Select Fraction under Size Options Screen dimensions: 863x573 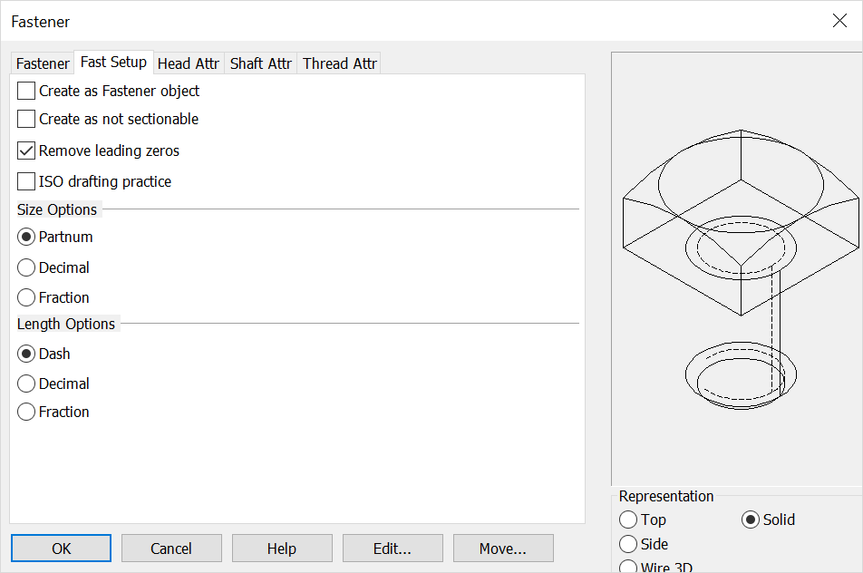26,297
